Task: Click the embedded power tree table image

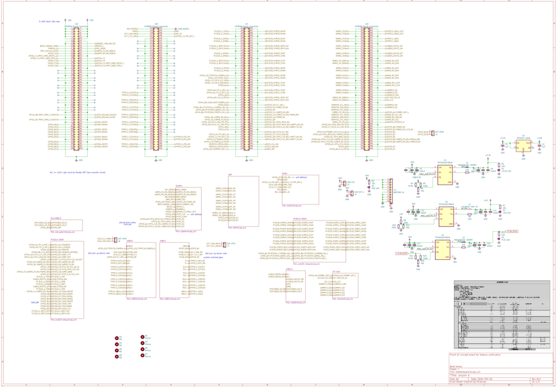Action: [x=502, y=315]
